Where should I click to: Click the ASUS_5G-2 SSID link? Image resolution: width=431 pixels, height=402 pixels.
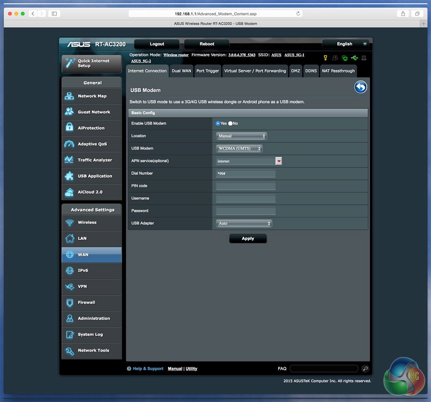tap(141, 61)
